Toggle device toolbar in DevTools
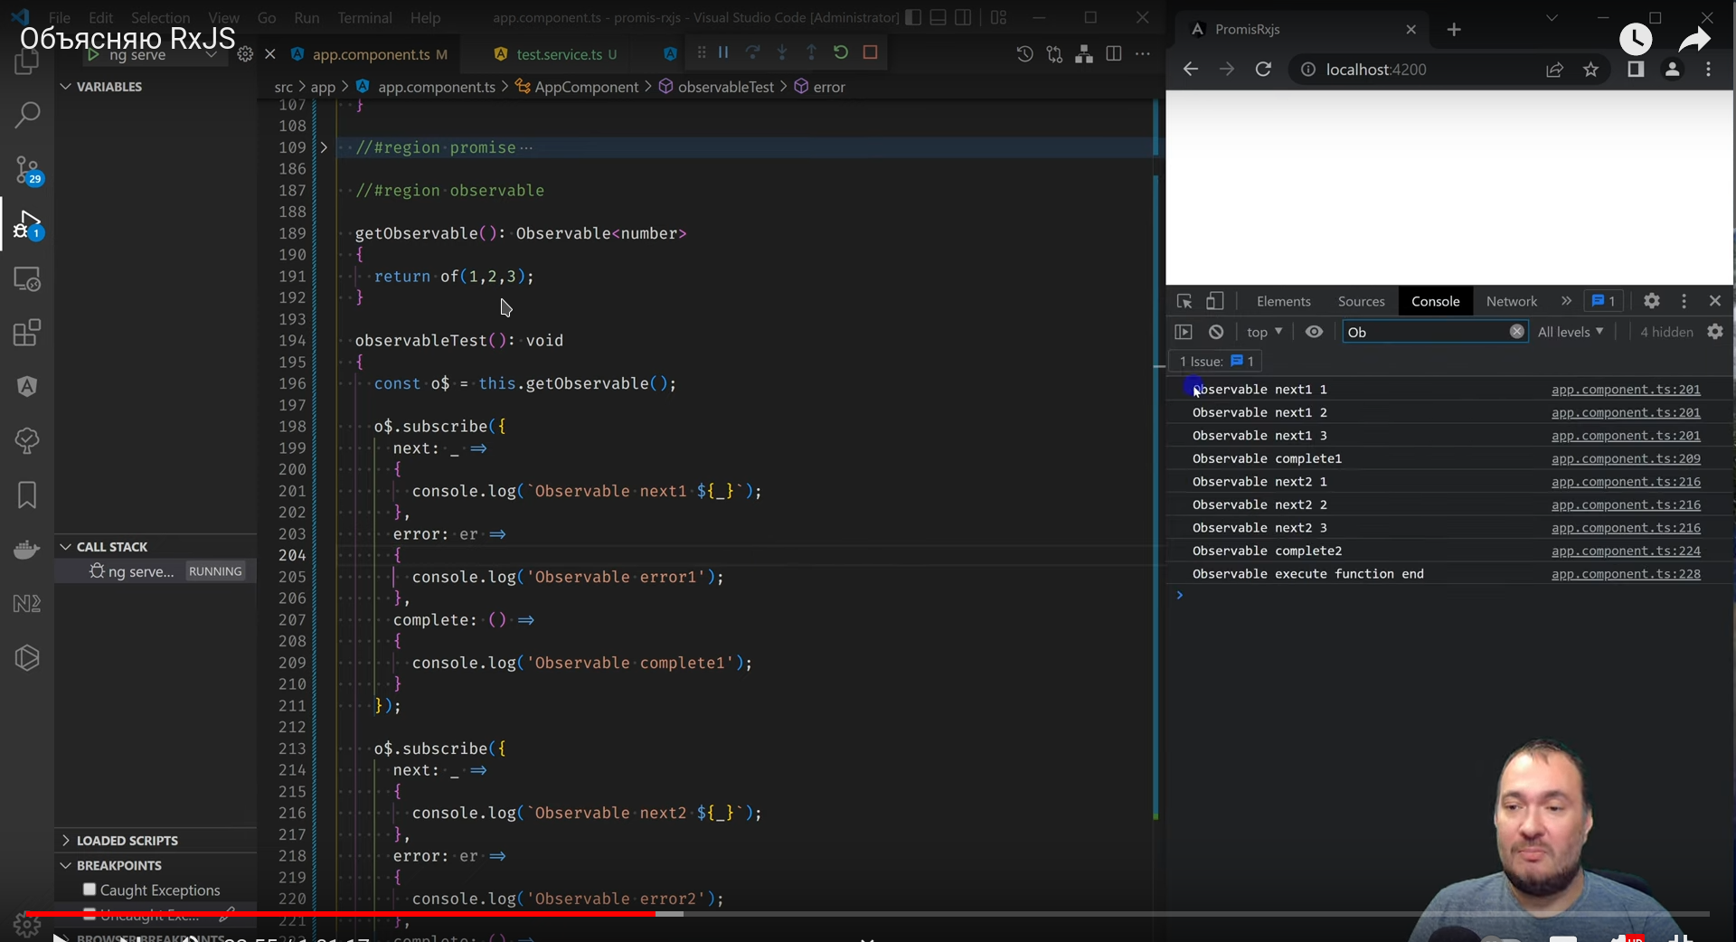 (x=1215, y=301)
